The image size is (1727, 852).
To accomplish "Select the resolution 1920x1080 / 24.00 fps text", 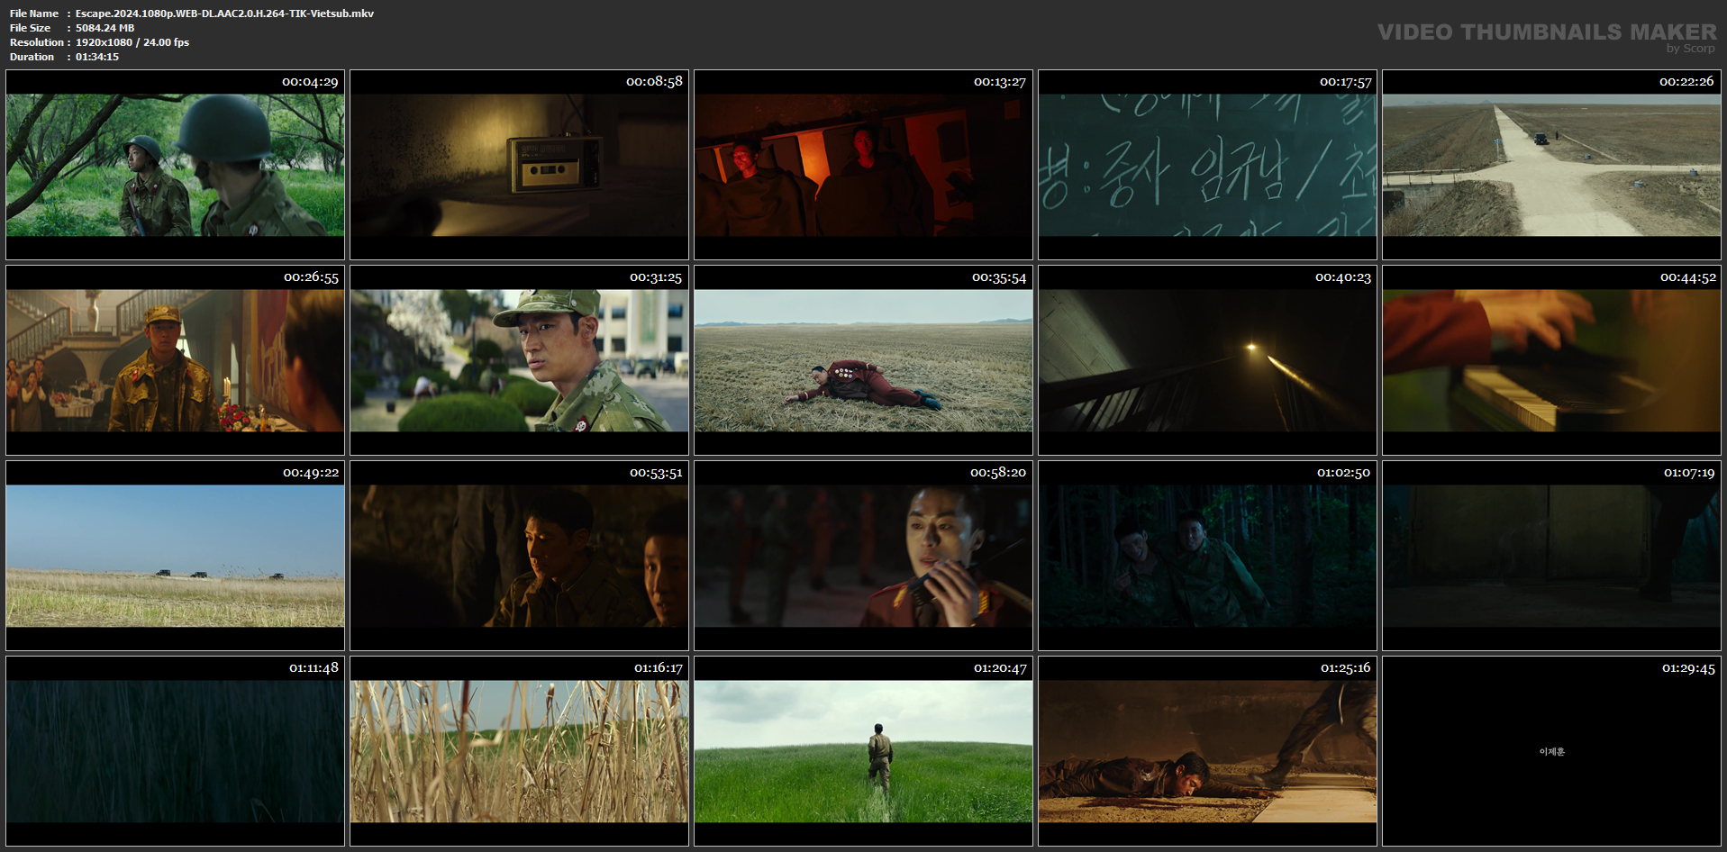I will [x=132, y=42].
